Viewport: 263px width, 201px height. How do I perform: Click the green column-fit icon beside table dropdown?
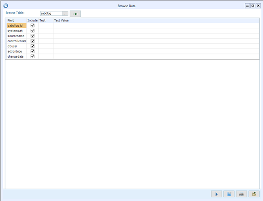(x=75, y=13)
